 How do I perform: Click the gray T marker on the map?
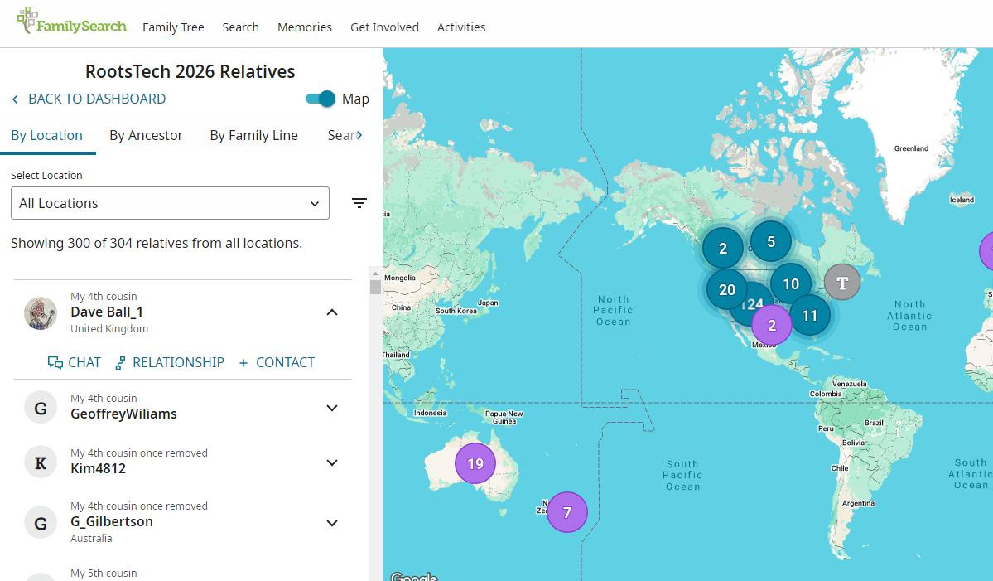point(842,283)
